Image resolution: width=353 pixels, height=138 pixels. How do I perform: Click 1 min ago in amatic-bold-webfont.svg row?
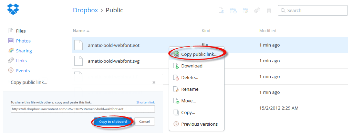point(269,61)
